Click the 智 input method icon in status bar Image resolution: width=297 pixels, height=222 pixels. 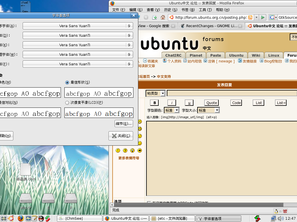click(285, 211)
